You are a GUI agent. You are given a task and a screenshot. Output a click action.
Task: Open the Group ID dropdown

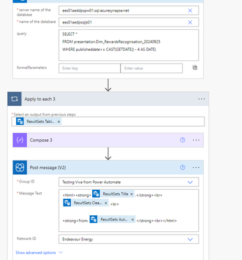190,182
